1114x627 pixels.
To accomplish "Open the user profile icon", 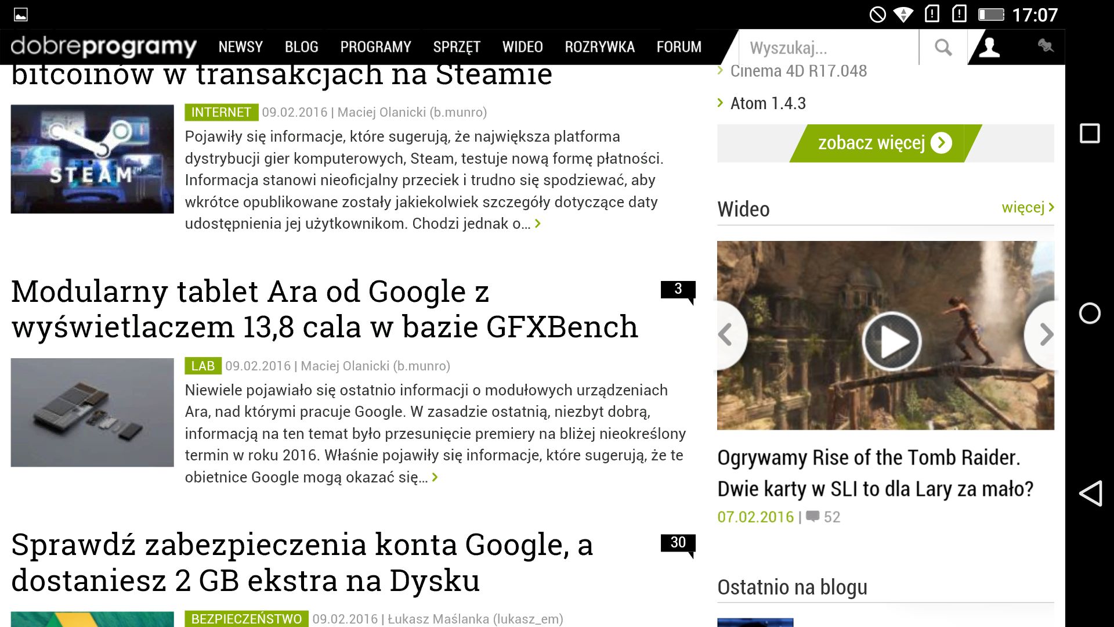I will point(989,47).
